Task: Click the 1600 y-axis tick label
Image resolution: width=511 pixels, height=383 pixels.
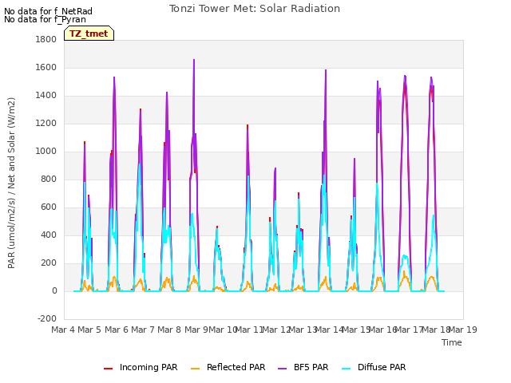Action: pyautogui.click(x=46, y=67)
